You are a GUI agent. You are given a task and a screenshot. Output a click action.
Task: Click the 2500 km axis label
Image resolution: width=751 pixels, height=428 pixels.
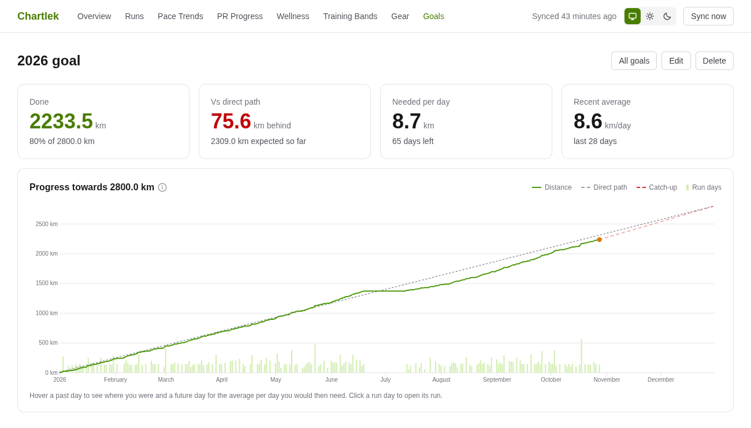47,224
